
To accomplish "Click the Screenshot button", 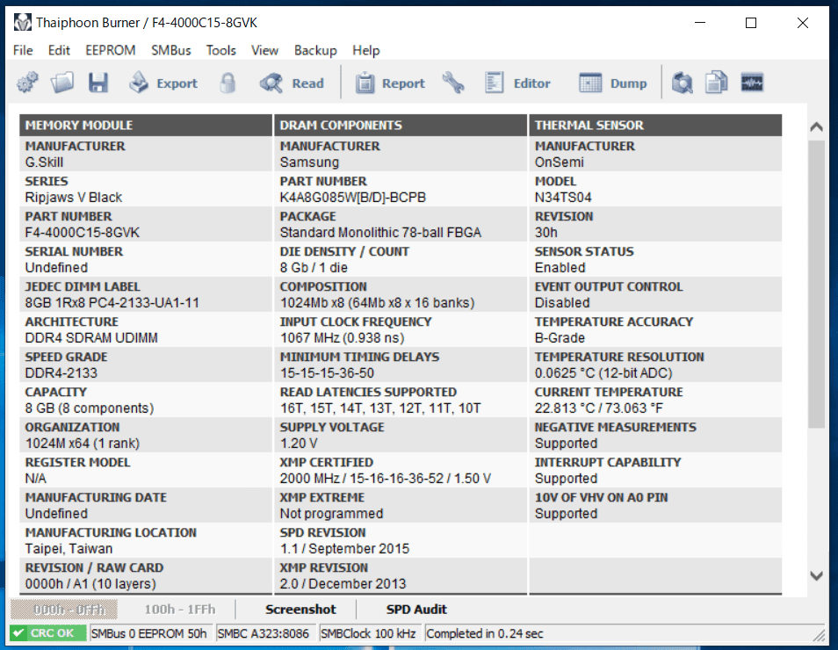I will coord(301,610).
